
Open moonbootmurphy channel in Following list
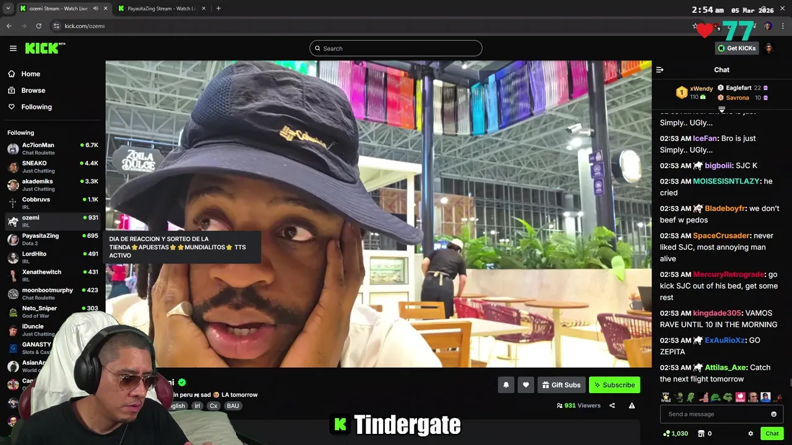coord(53,294)
